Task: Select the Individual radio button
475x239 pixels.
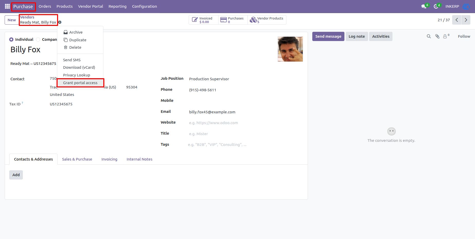Action: click(x=11, y=39)
